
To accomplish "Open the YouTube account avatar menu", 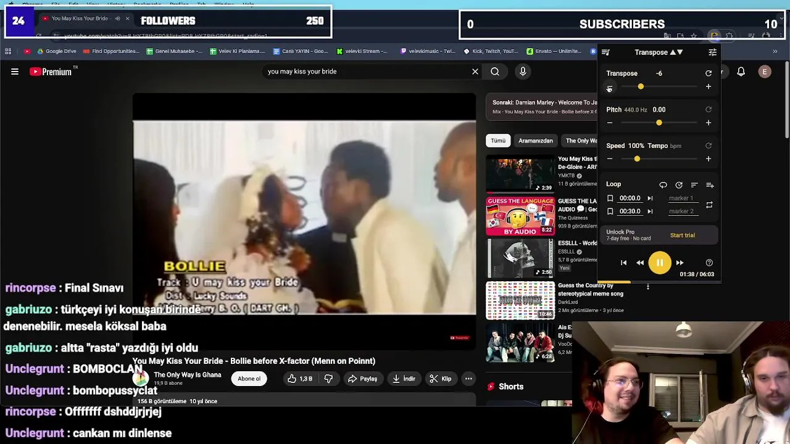I will point(765,72).
